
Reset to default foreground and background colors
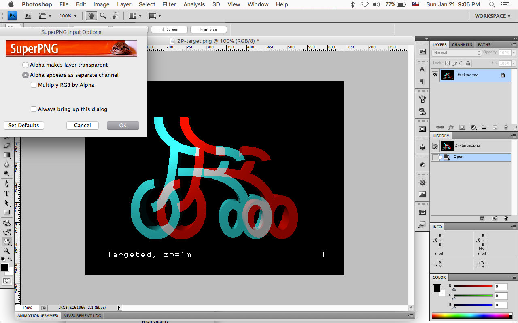[3, 259]
